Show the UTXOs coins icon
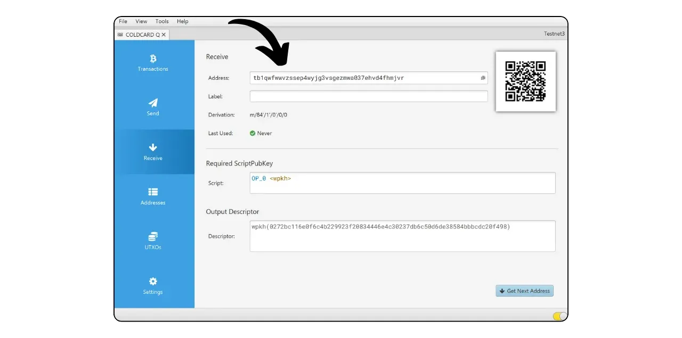Image resolution: width=682 pixels, height=338 pixels. (x=153, y=236)
